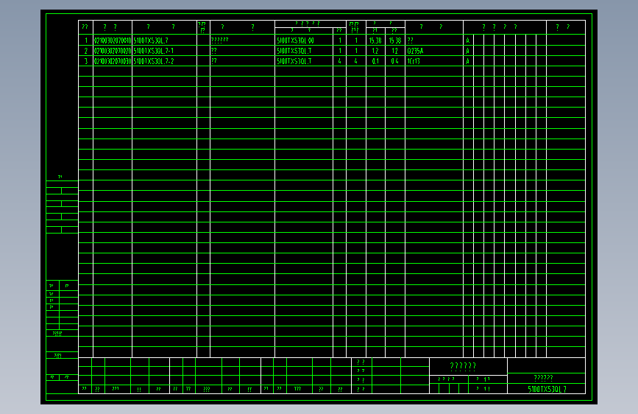Screen dimensions: 638x414
Task: Click the total weight value 0.4
Action: (394, 61)
